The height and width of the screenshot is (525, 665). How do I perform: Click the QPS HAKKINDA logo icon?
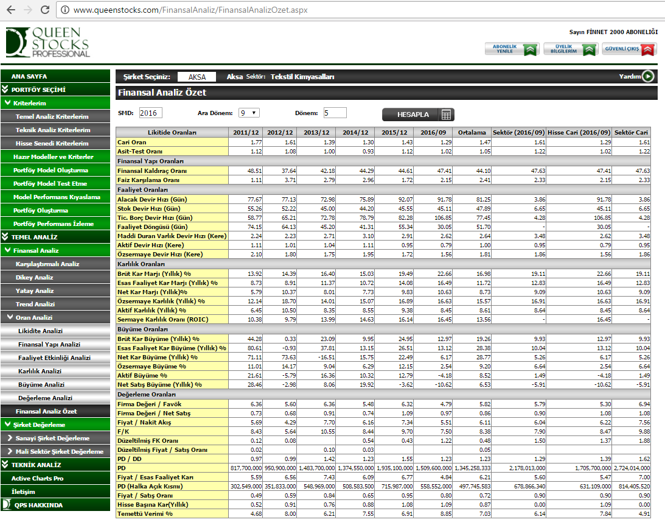(x=6, y=505)
